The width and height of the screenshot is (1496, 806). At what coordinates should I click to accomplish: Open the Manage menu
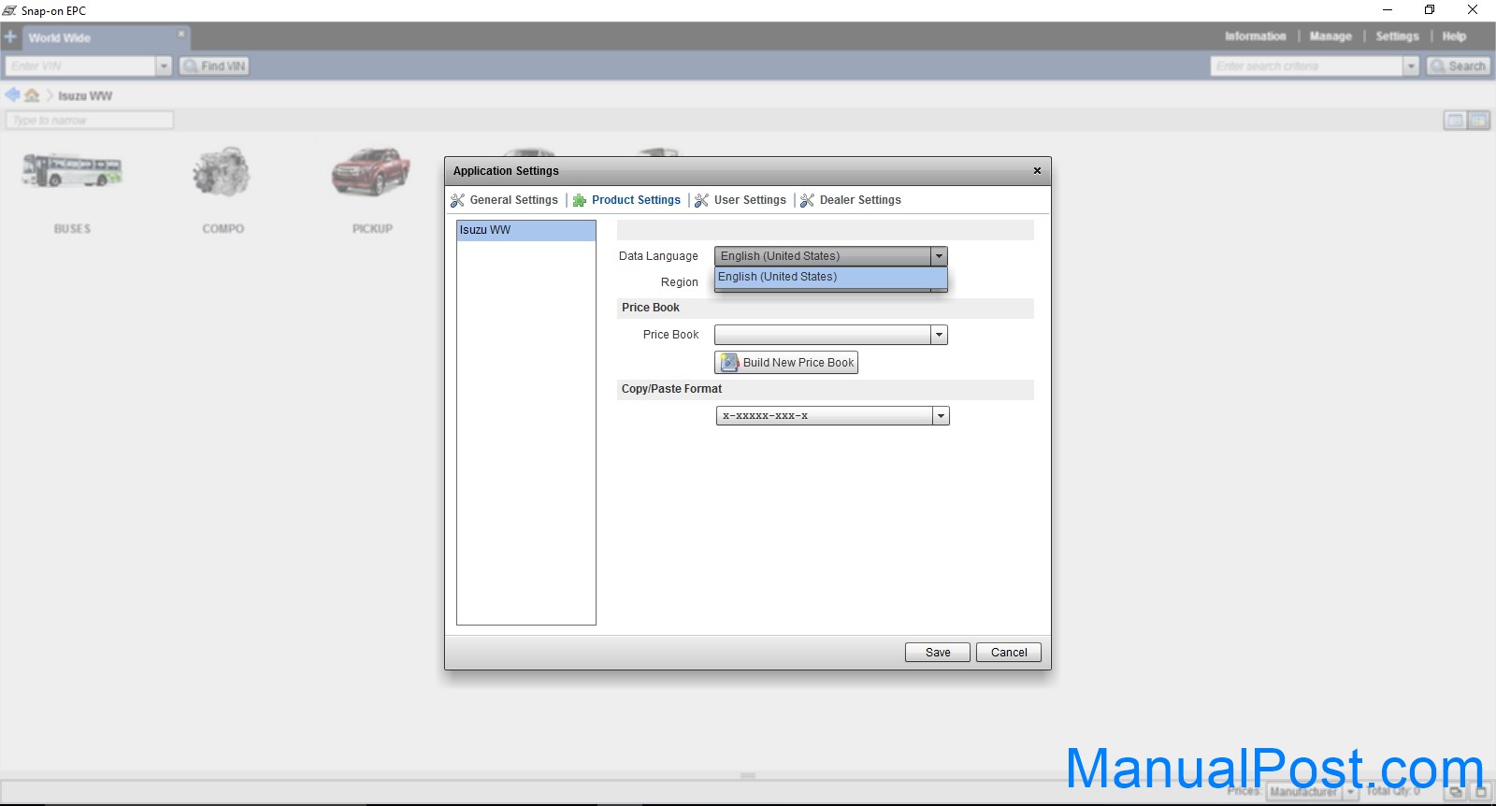(1331, 36)
